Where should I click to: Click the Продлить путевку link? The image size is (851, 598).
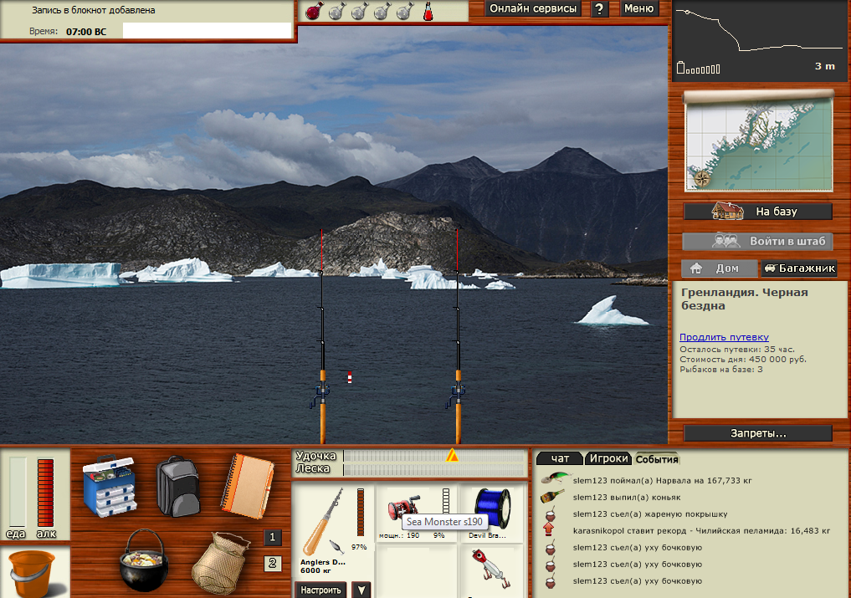coord(724,337)
